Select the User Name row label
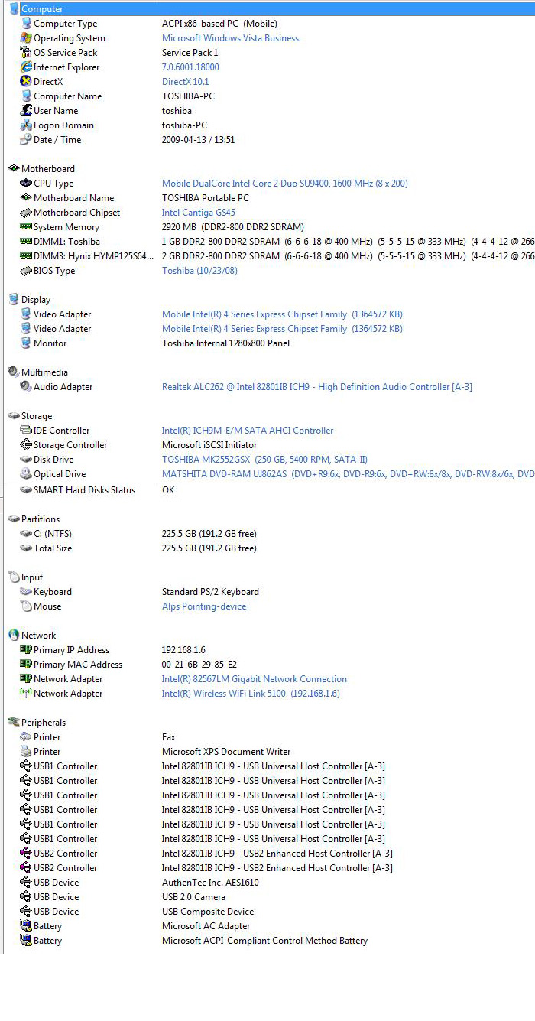 (x=56, y=111)
